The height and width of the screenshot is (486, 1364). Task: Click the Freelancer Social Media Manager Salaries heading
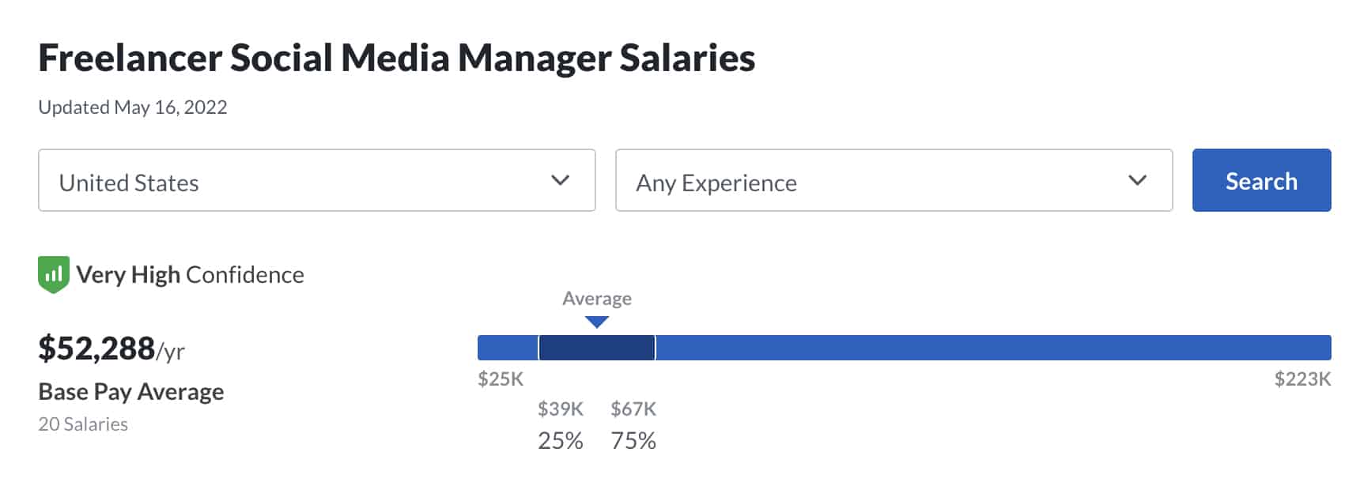point(396,58)
